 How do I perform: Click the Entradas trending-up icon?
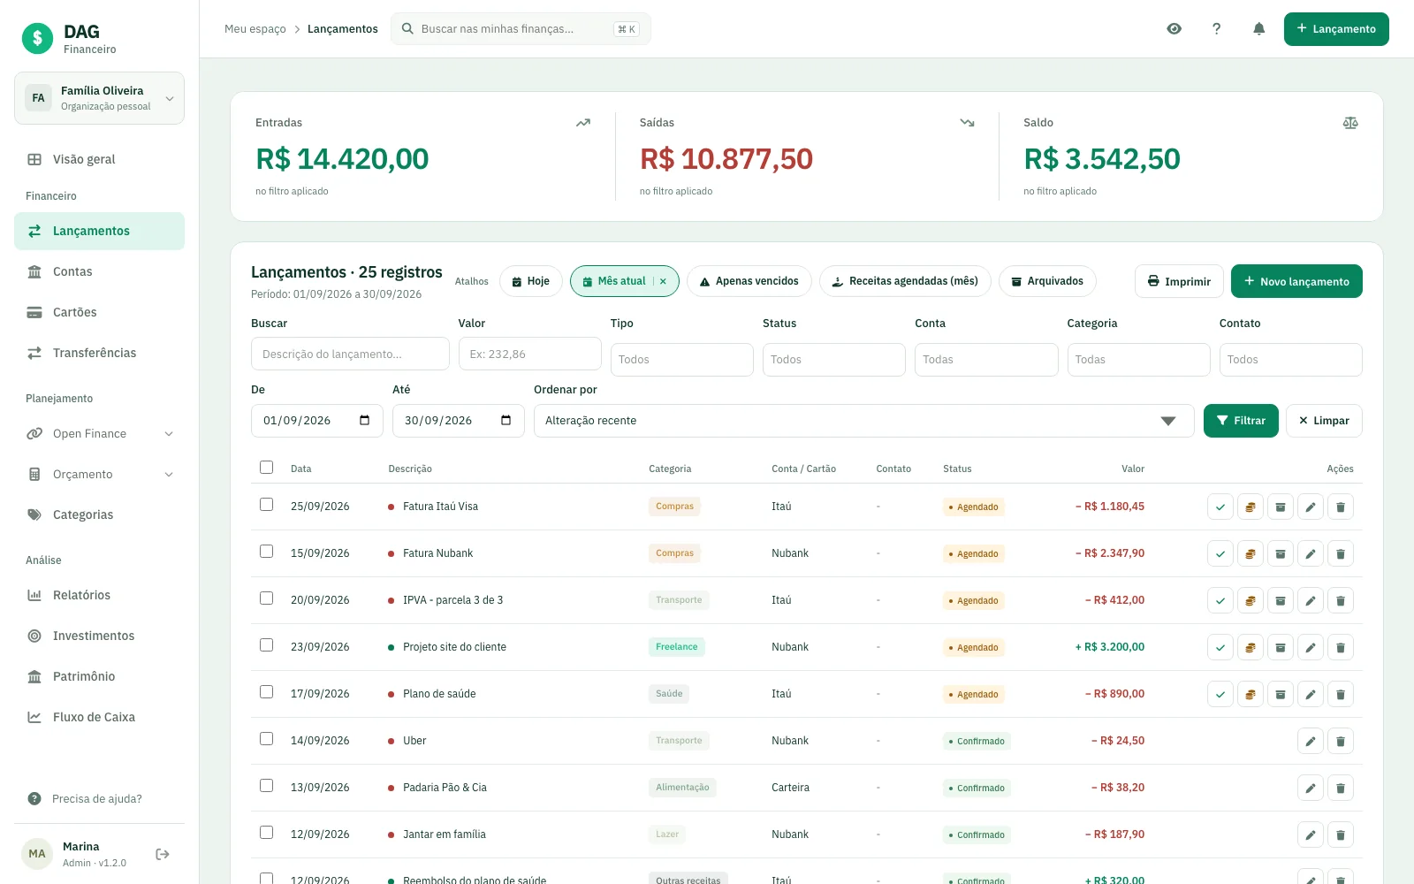(583, 123)
